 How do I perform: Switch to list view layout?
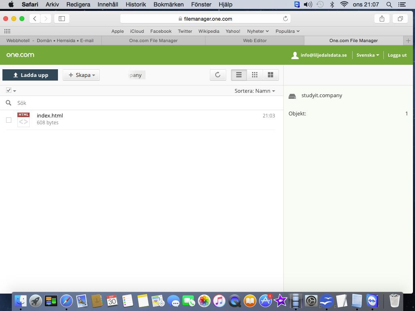coord(239,75)
